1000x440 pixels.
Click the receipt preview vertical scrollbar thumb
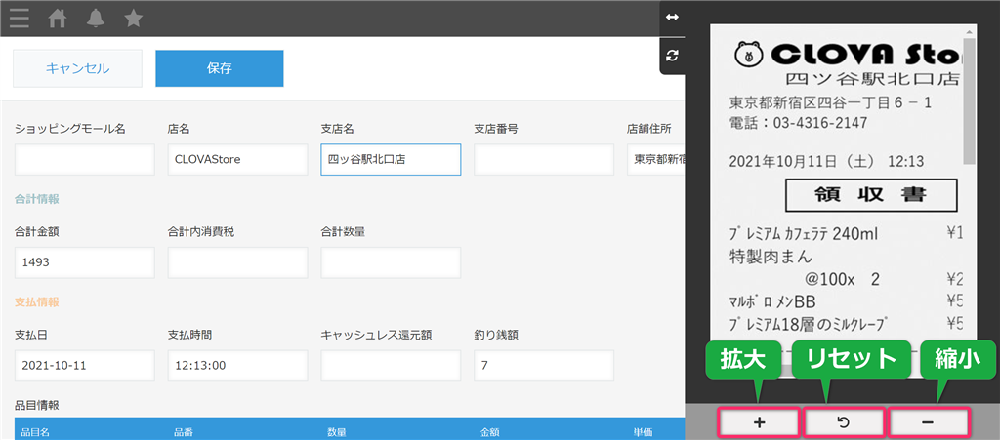[x=970, y=100]
